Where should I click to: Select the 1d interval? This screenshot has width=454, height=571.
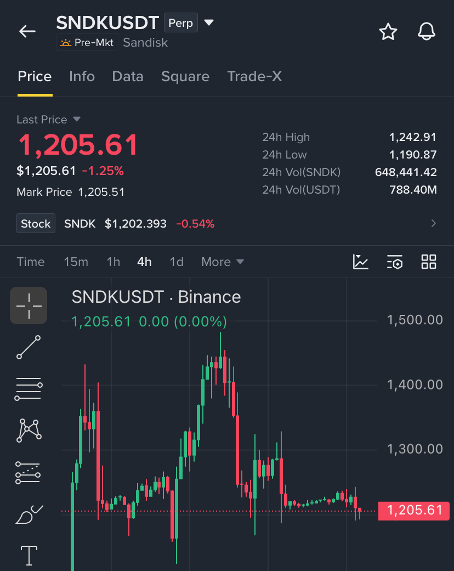[177, 262]
